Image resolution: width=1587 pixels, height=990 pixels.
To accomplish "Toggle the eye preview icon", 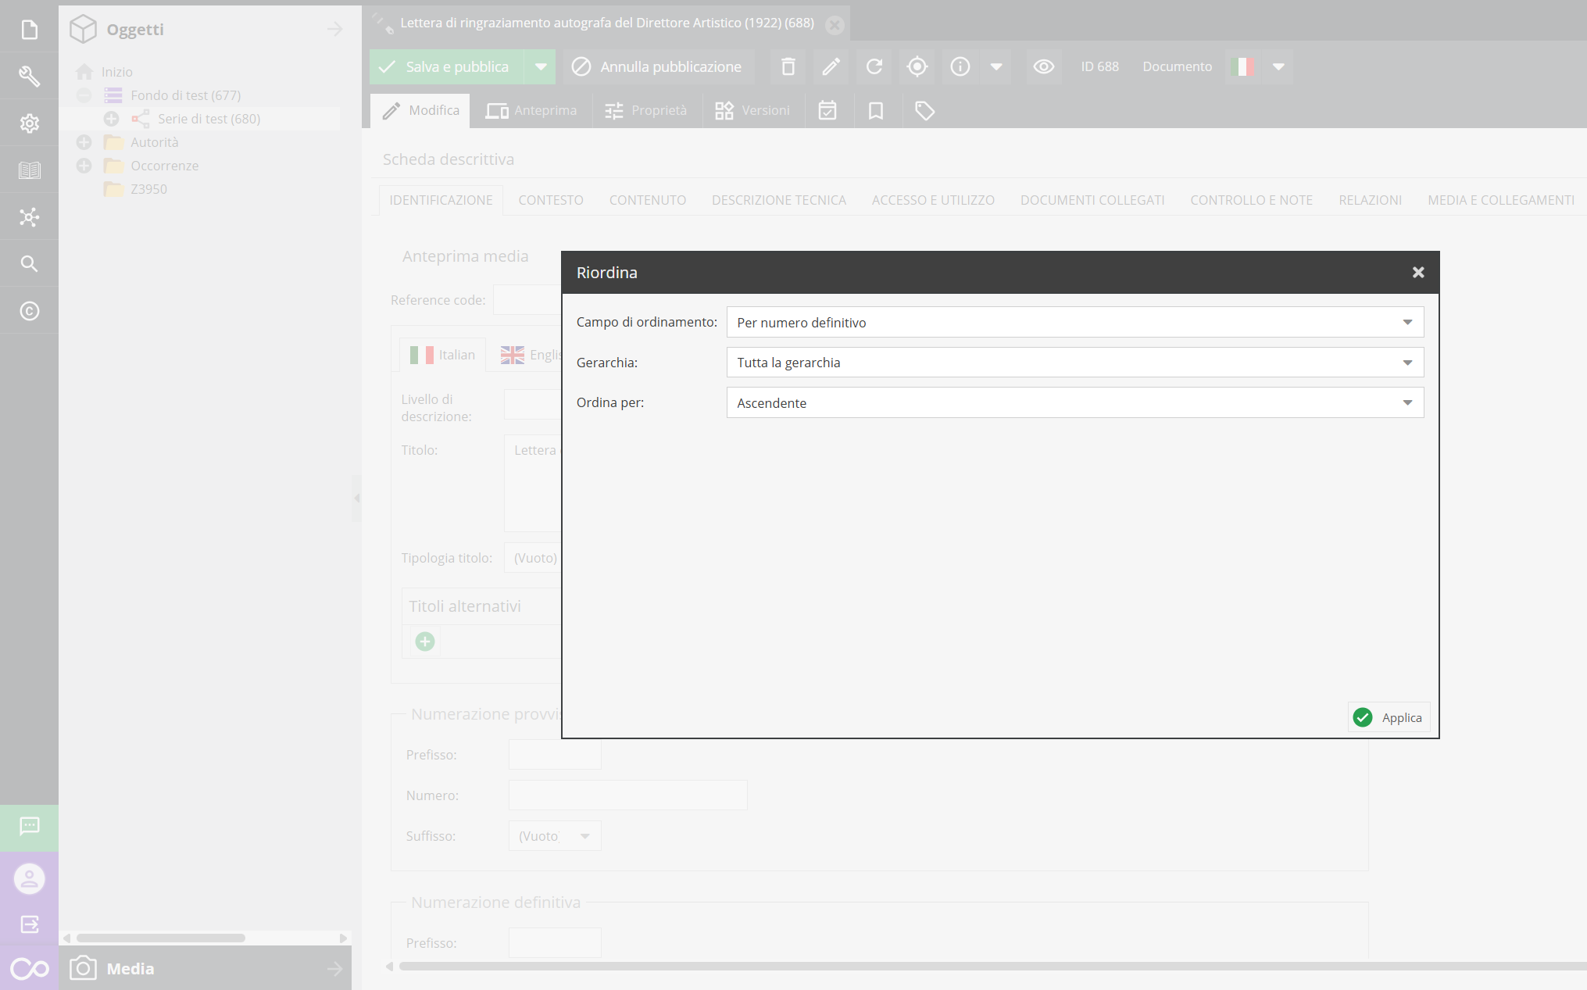I will (x=1043, y=67).
